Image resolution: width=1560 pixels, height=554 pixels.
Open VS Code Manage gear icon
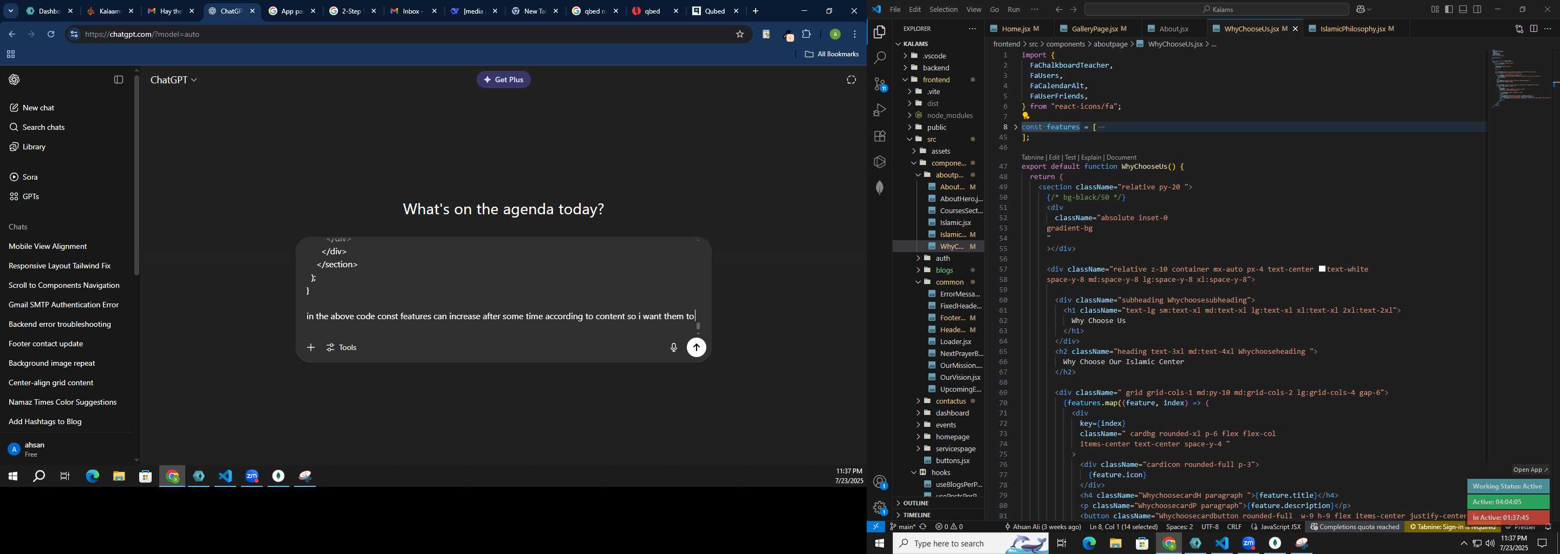880,508
